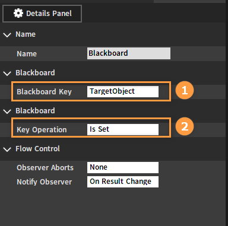228x226 pixels.
Task: Edit the Name field containing Blackboard
Action: tap(129, 53)
